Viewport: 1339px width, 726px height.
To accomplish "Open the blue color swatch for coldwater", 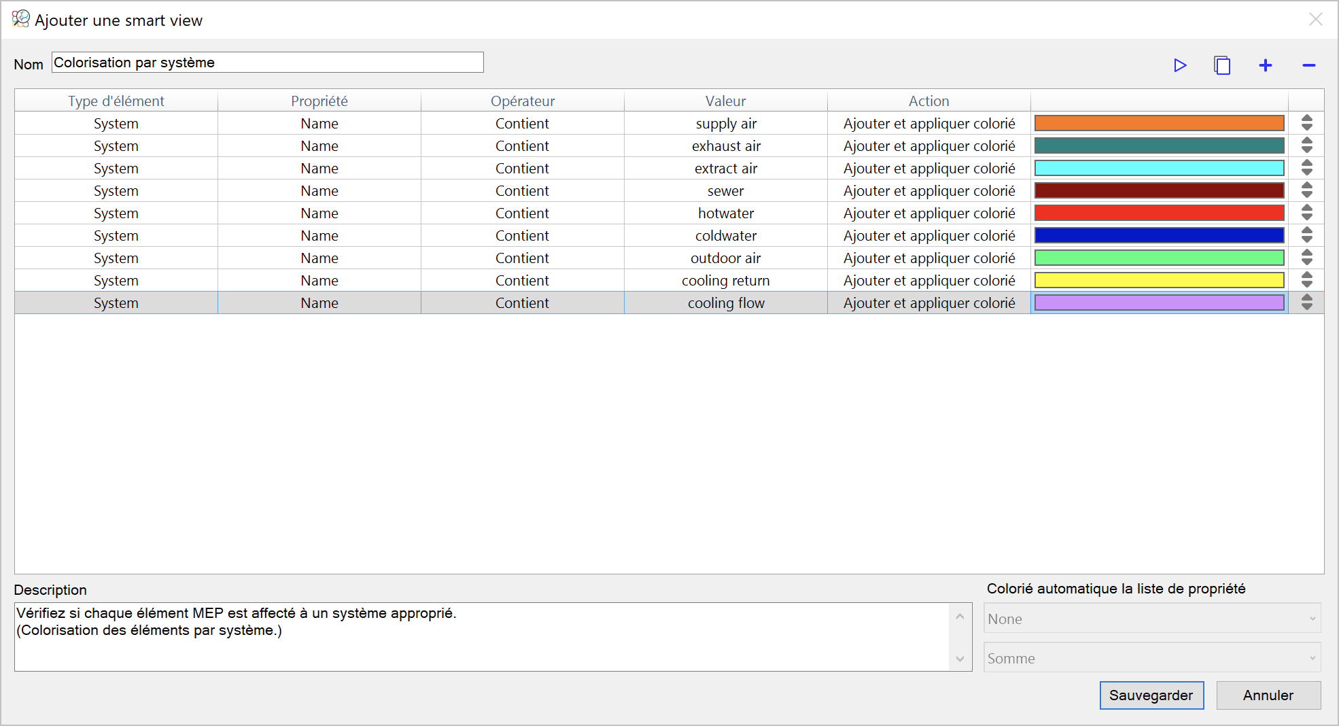I will (x=1159, y=235).
